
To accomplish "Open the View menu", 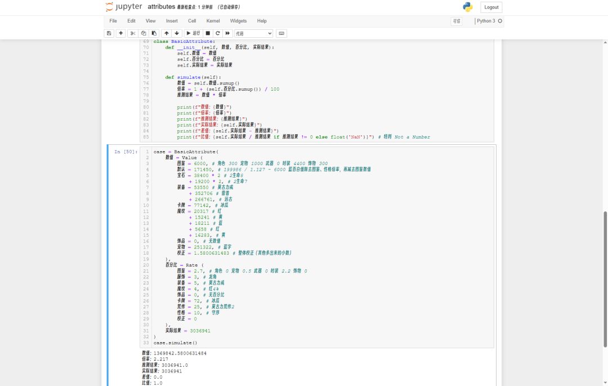I will click(x=150, y=21).
